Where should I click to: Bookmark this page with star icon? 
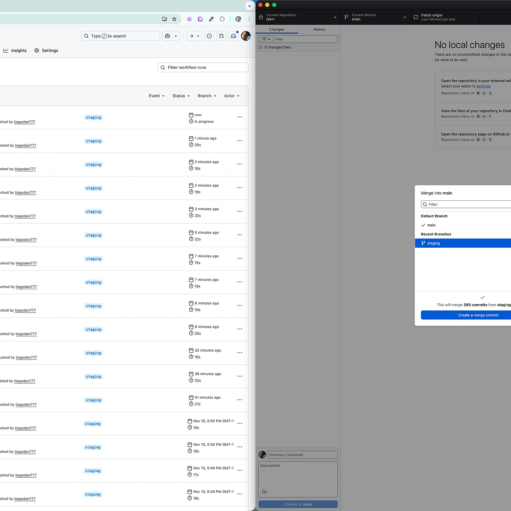[174, 19]
